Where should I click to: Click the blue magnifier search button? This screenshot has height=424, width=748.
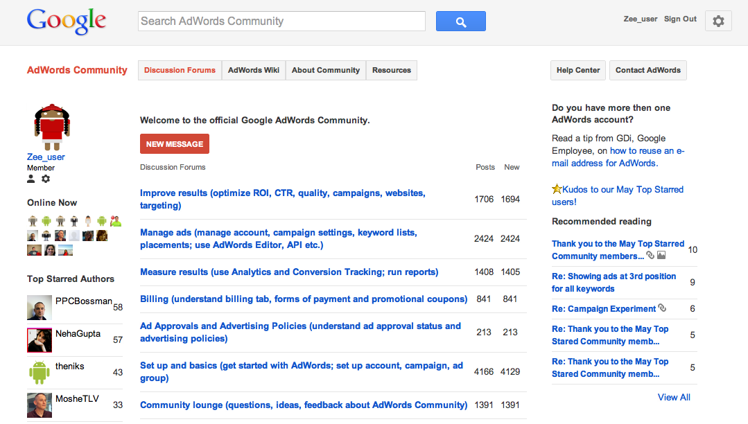pos(461,21)
